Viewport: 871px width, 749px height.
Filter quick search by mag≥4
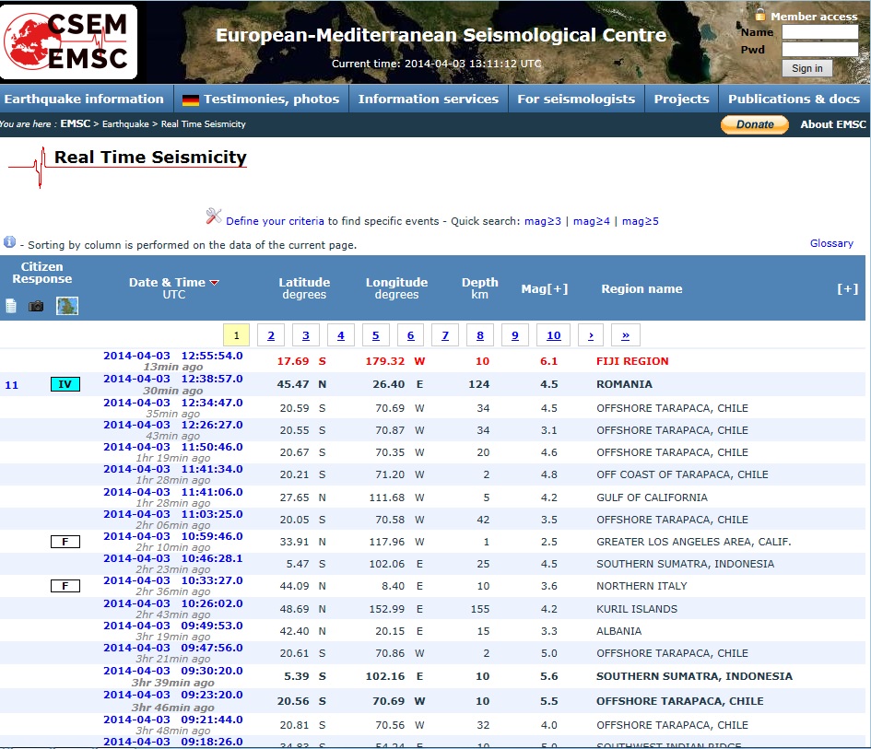click(x=592, y=221)
